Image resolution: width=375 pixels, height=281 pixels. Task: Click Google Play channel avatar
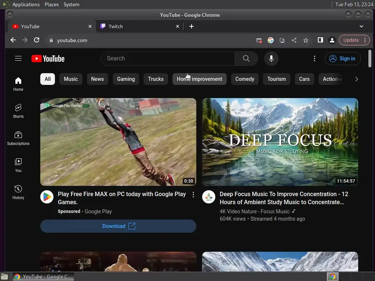[47, 197]
